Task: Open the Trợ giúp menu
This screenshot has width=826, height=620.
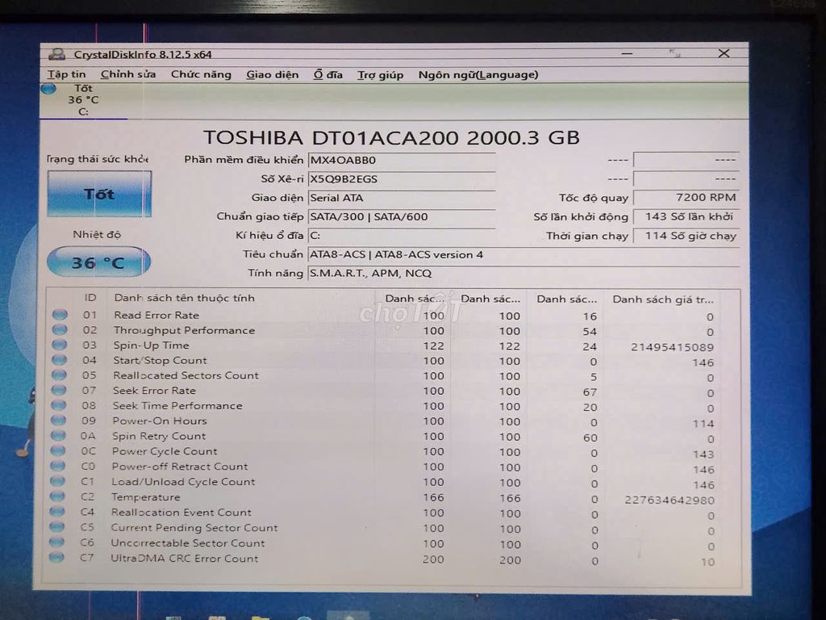Action: (381, 74)
